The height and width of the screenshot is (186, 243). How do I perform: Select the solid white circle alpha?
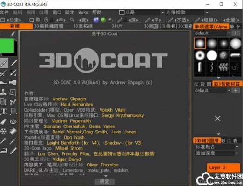(x=212, y=55)
